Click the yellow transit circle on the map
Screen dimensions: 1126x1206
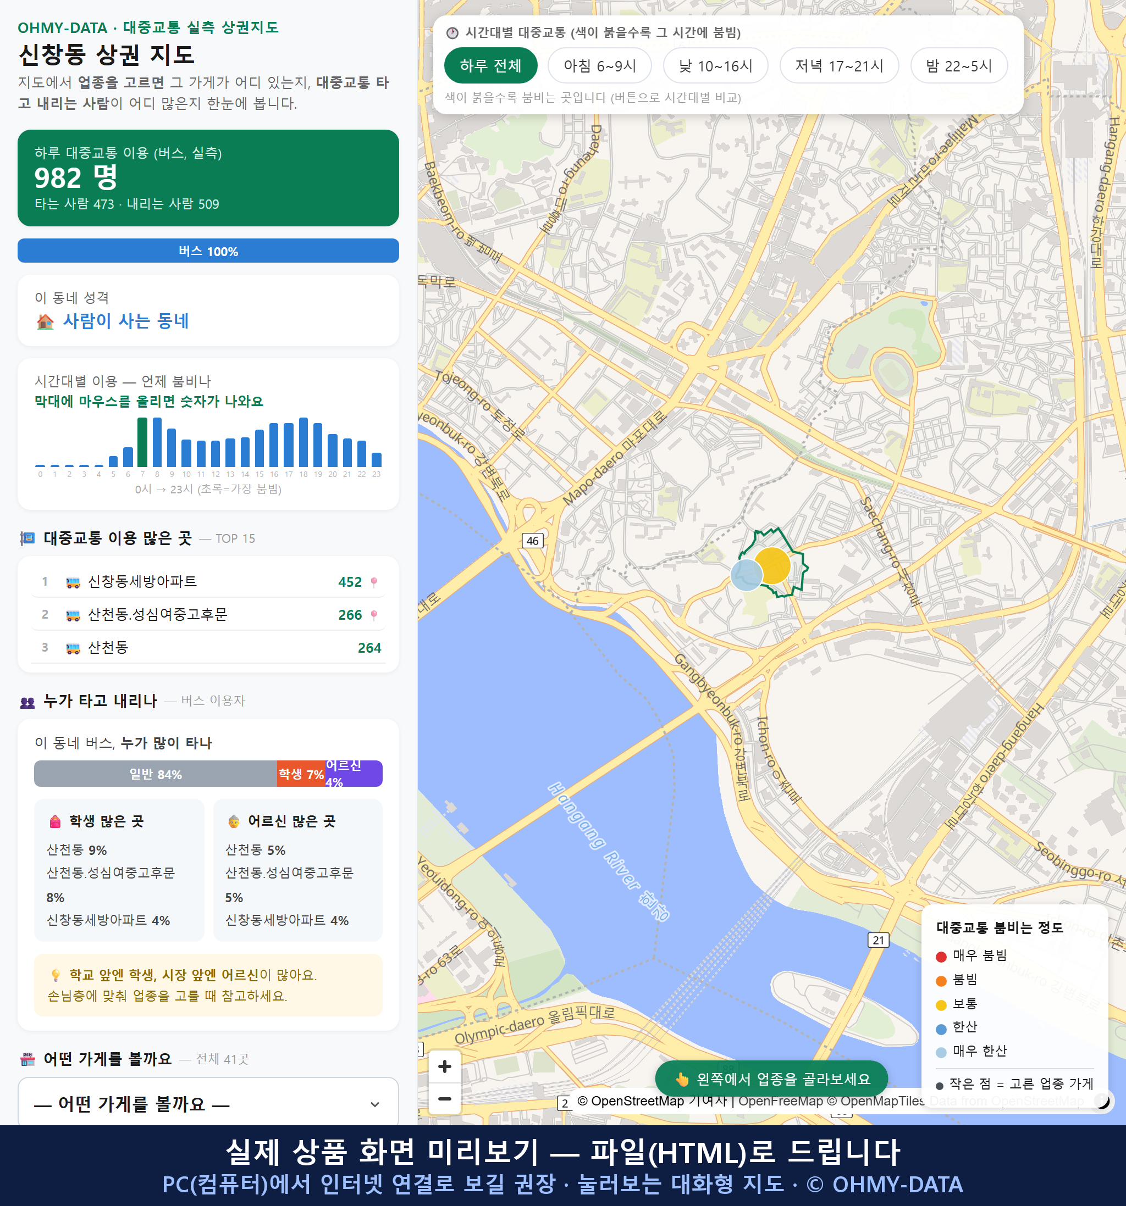click(772, 565)
